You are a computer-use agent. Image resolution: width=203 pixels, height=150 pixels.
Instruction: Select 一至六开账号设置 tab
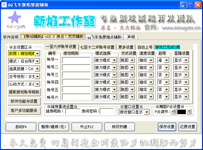61,47
